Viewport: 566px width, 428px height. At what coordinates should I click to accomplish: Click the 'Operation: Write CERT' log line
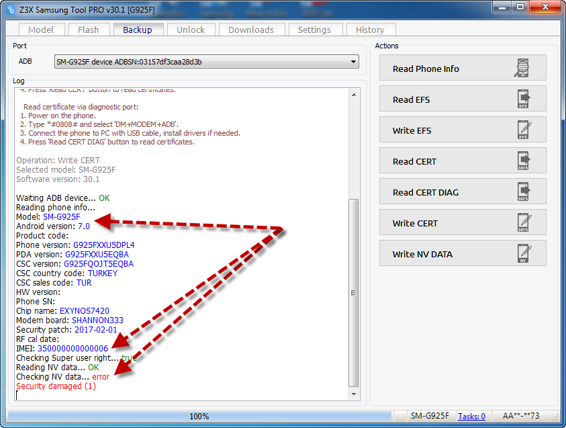pos(58,161)
